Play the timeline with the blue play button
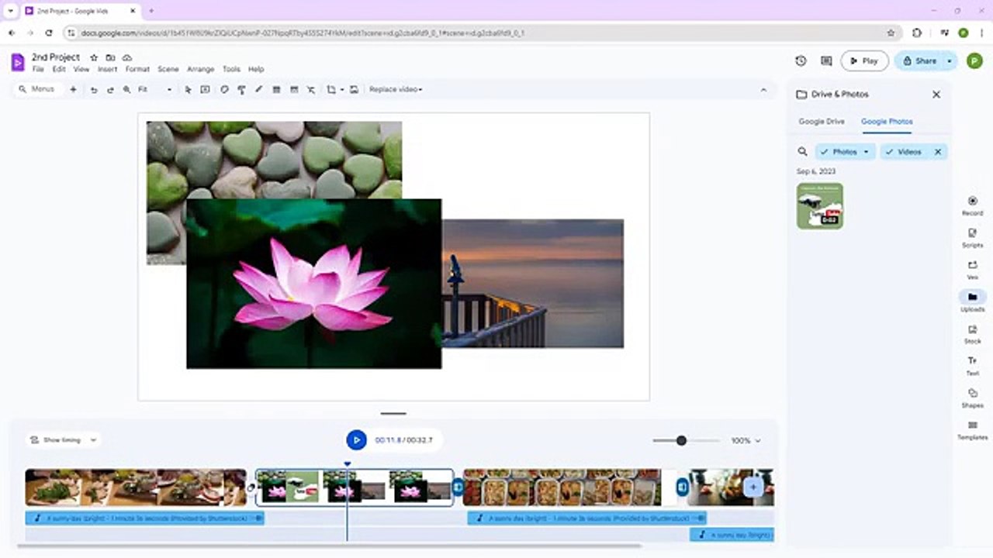The height and width of the screenshot is (558, 993). click(356, 440)
